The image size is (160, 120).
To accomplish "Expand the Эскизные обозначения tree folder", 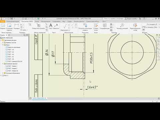I will (x=3, y=73).
